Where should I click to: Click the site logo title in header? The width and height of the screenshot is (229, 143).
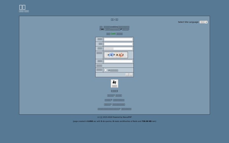pyautogui.click(x=22, y=7)
